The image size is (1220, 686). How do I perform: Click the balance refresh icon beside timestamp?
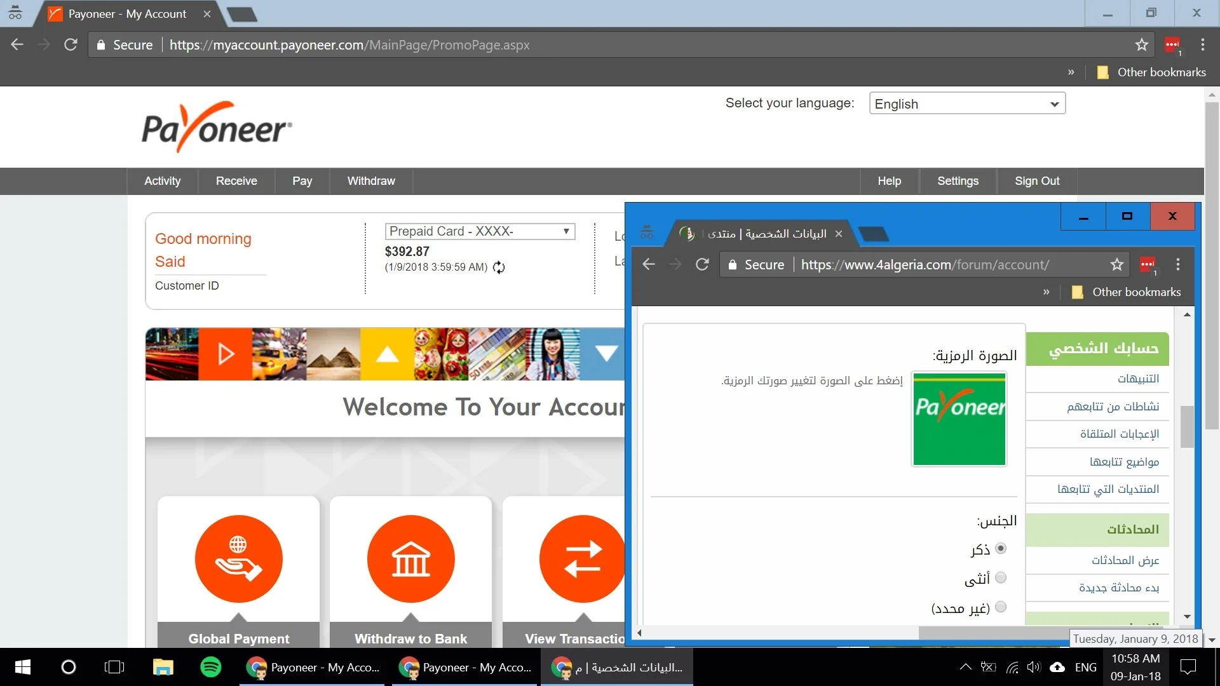click(499, 267)
